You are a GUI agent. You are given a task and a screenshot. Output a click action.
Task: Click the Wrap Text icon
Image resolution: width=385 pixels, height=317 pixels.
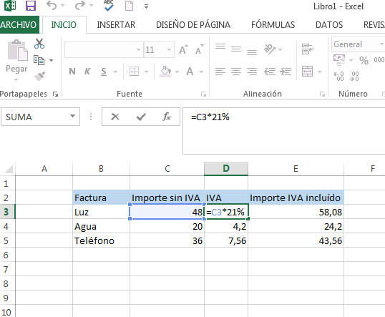308,49
